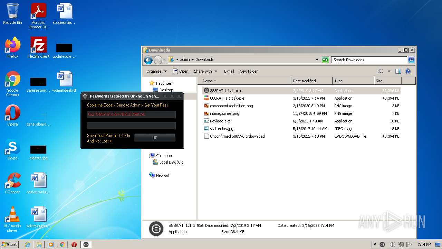Click the Start button
Screen dimensions: 442x249
9,245
